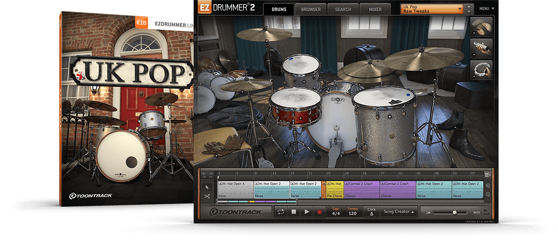
Task: Open the small arrow under hand claps
Action: tap(474, 33)
